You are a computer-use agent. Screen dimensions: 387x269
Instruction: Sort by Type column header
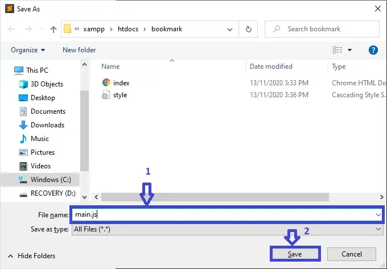339,67
